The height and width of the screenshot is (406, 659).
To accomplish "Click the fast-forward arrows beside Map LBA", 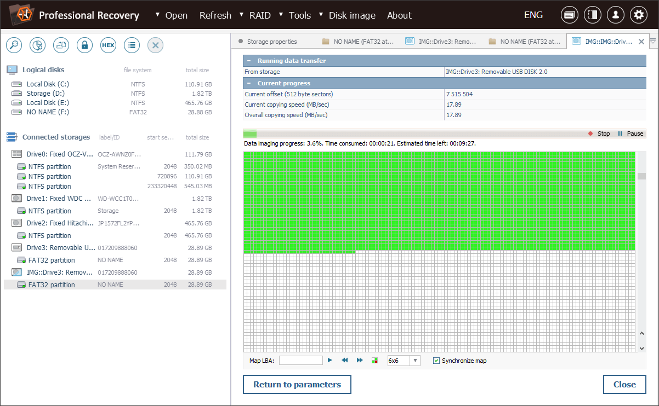I will click(360, 361).
